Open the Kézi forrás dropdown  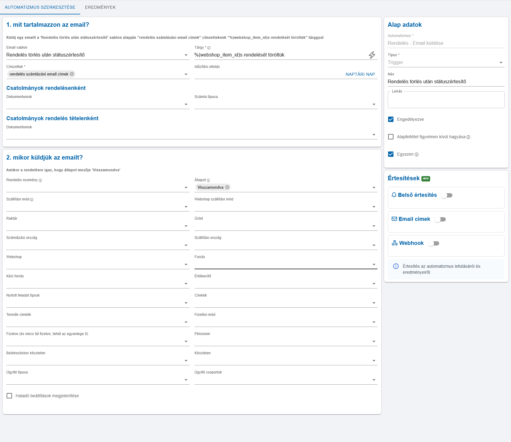coord(98,284)
